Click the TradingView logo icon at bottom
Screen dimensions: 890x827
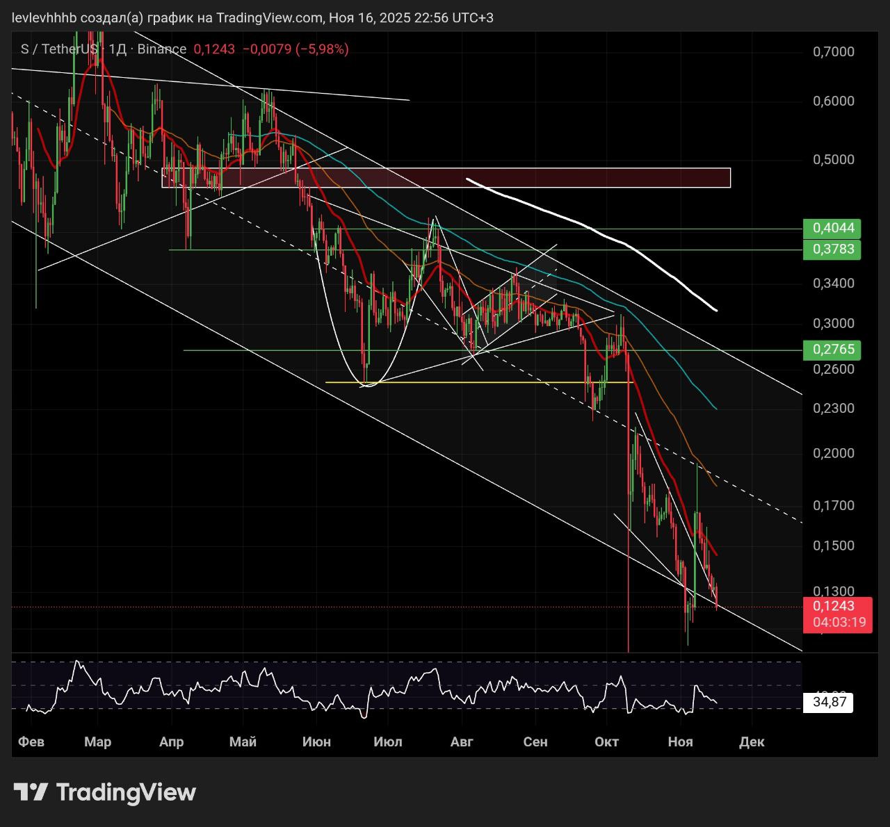[x=31, y=792]
